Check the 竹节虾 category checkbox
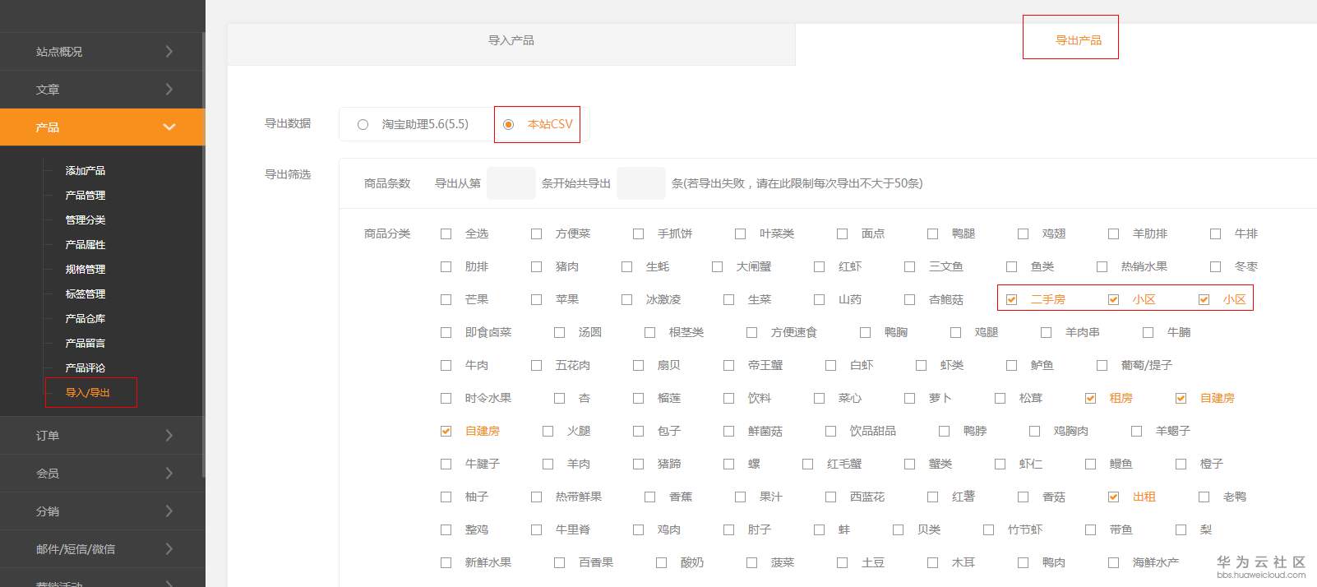Viewport: 1317px width, 587px height. pyautogui.click(x=988, y=529)
